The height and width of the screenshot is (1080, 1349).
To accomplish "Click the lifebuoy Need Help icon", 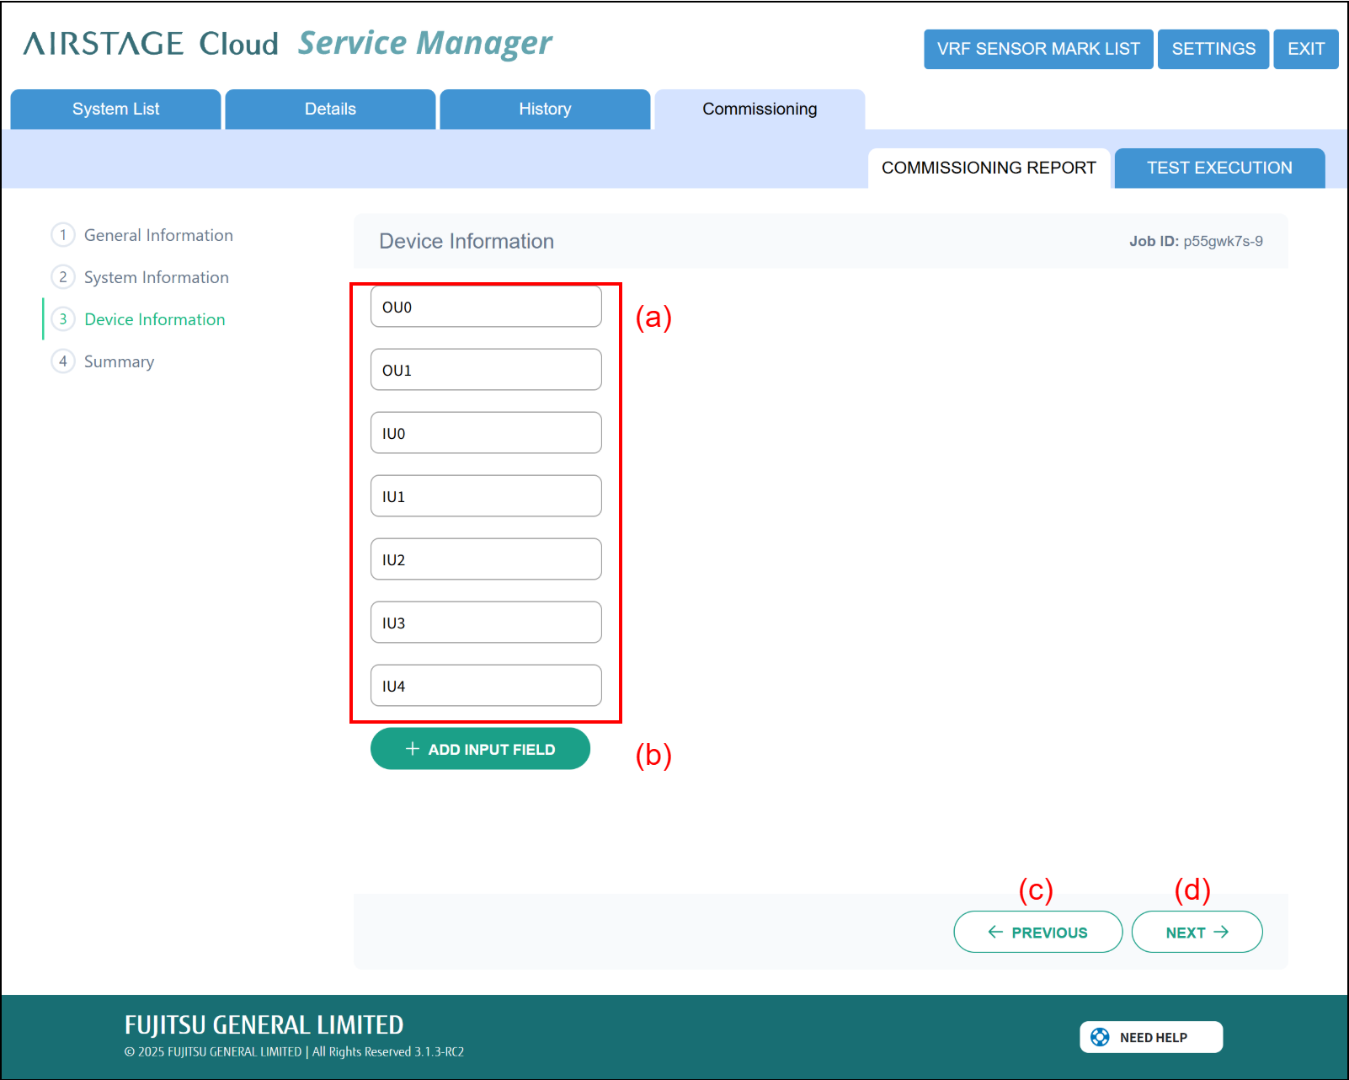I will pyautogui.click(x=1100, y=1037).
